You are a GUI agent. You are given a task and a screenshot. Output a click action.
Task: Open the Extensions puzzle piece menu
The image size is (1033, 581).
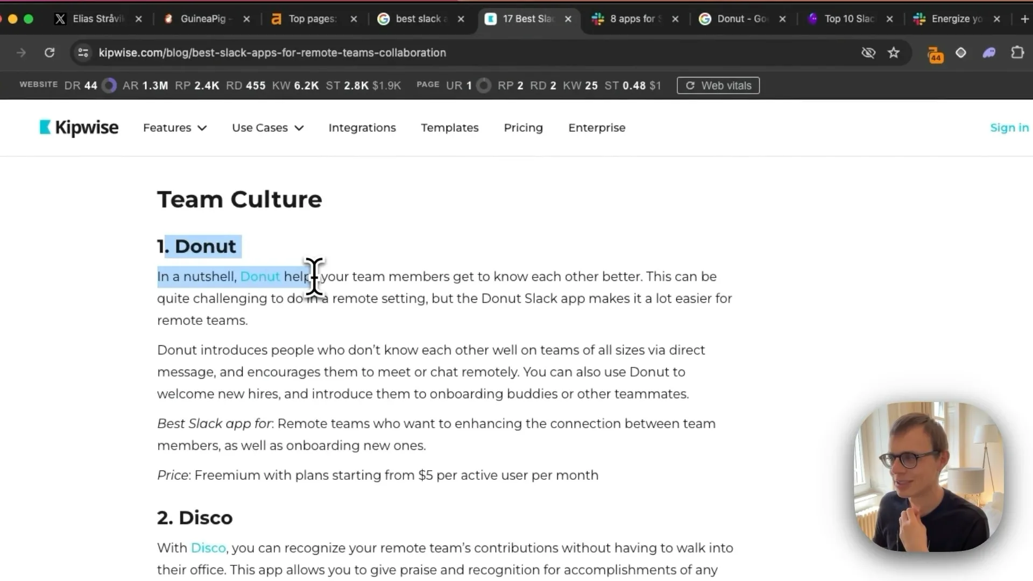(x=1017, y=53)
